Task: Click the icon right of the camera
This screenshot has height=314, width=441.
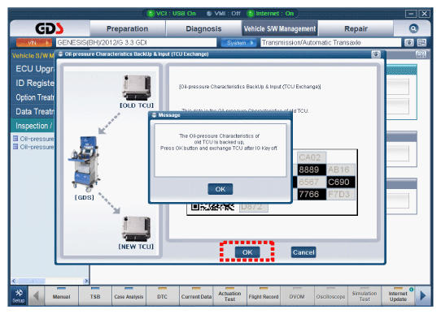Action: (421, 43)
